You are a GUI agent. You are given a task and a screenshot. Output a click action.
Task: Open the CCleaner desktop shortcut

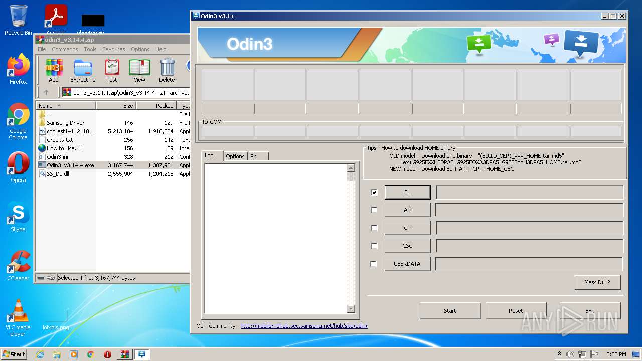click(18, 266)
